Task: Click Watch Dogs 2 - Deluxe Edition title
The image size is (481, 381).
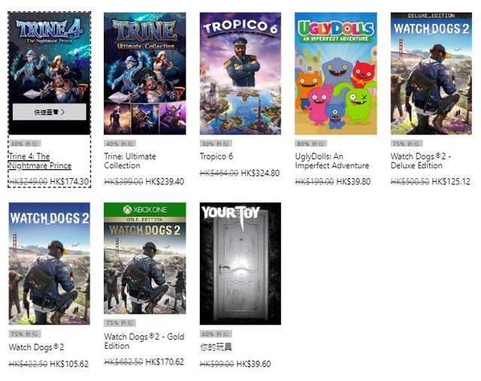Action: tap(421, 161)
